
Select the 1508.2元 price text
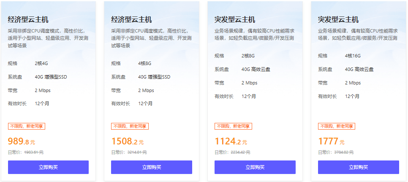[x=127, y=141]
